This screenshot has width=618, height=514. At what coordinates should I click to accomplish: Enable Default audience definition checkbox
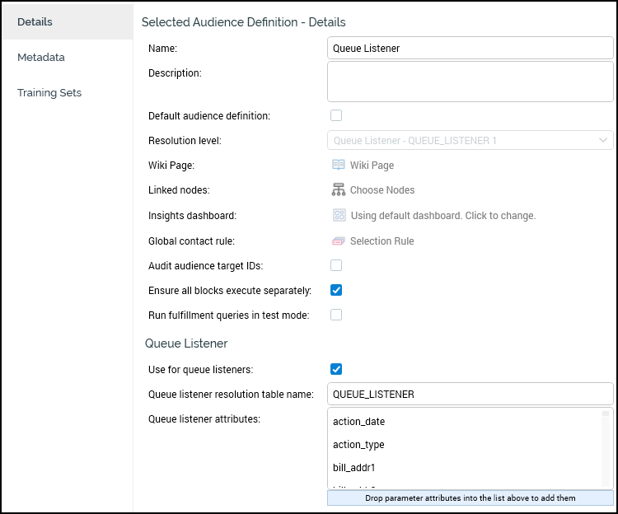click(336, 115)
